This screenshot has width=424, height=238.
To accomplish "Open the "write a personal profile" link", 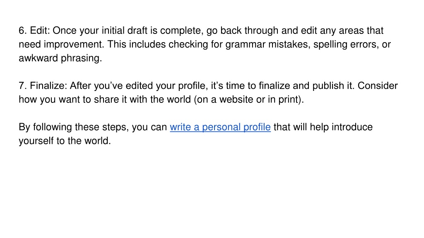I will click(220, 127).
